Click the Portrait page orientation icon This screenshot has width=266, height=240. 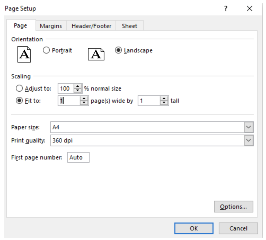tap(24, 54)
